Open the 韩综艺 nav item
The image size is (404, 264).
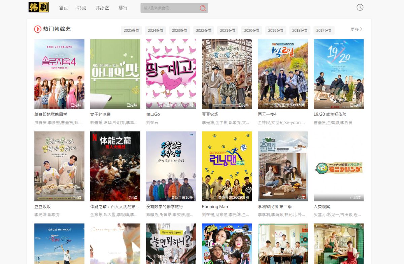102,8
